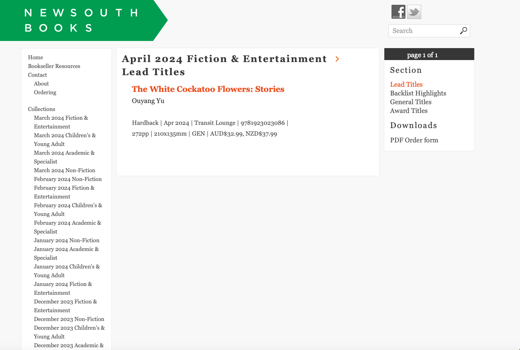Click the author name Ouyang Yu
This screenshot has height=350, width=520.
(148, 101)
